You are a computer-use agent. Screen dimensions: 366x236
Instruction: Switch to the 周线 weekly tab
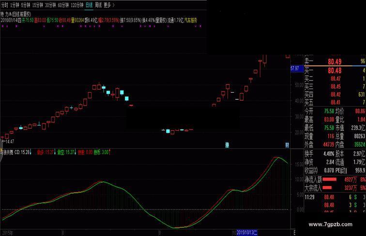point(98,5)
